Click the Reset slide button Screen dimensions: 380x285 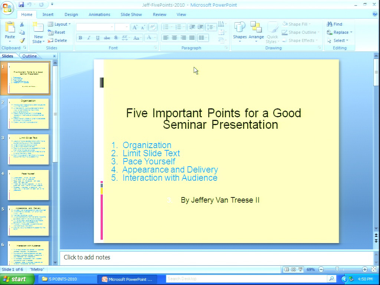tap(56, 32)
